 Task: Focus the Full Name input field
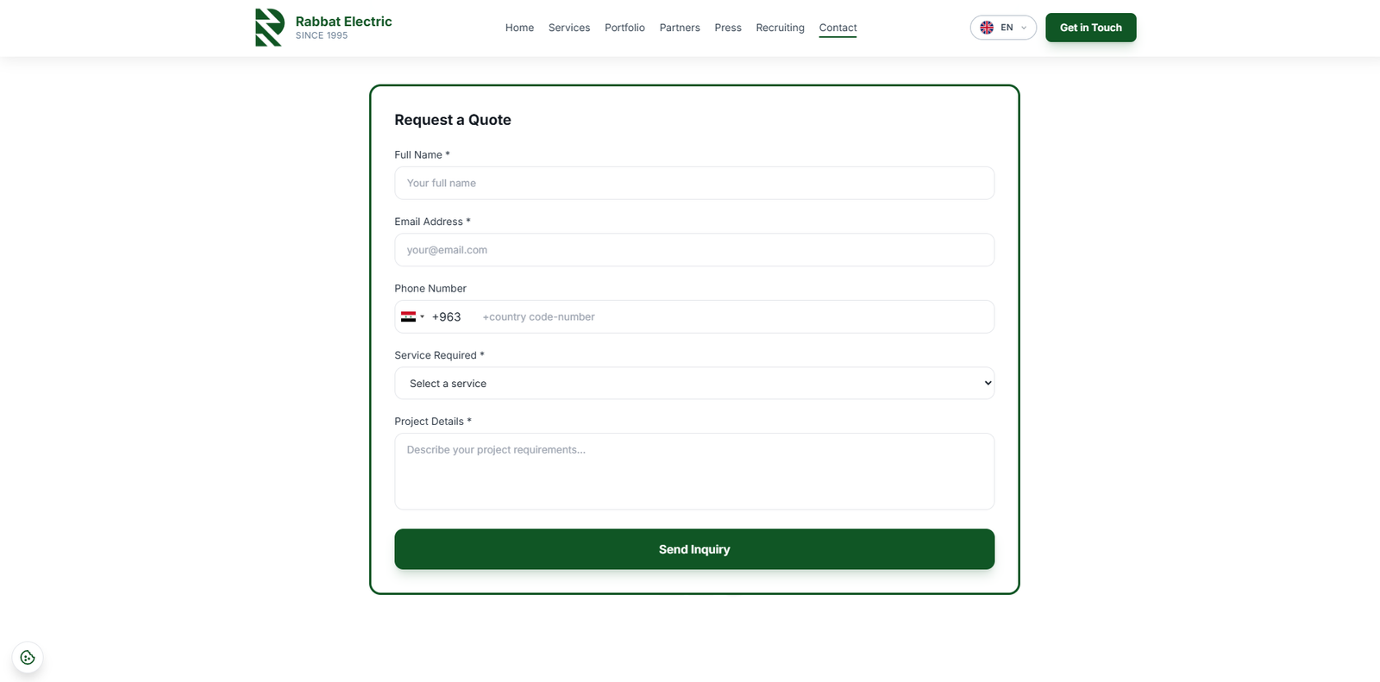point(694,183)
